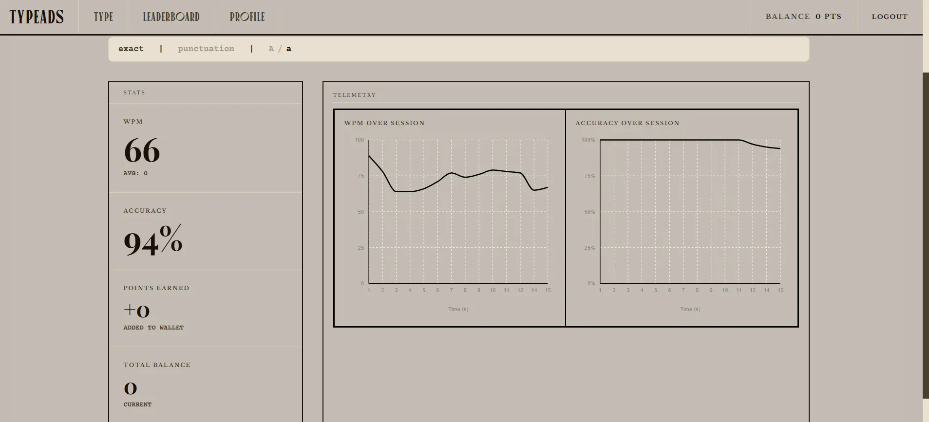Click the 94% accuracy value

[153, 239]
